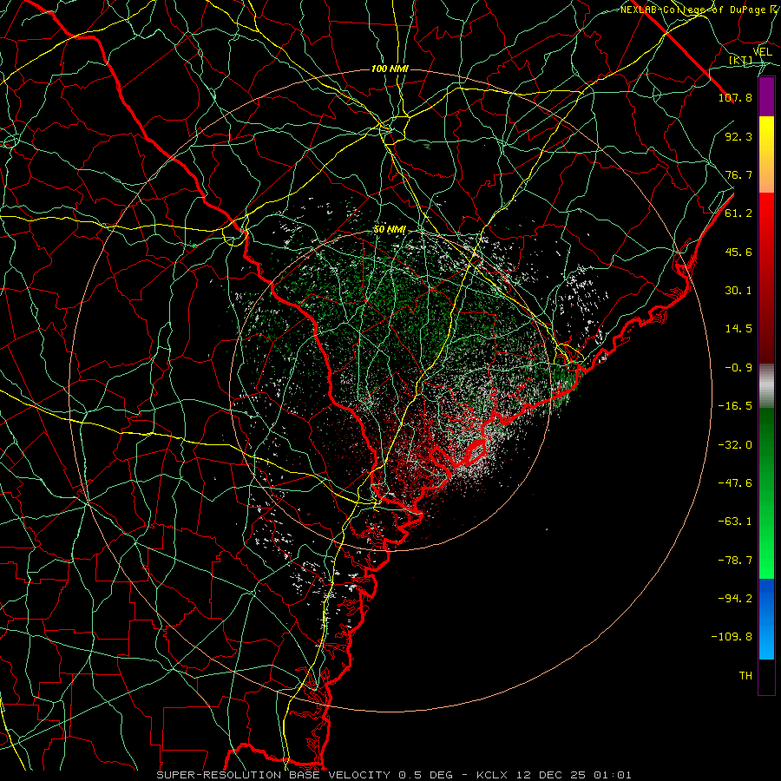Image resolution: width=781 pixels, height=781 pixels.
Task: Click the 61.2 velocity scale value
Action: [x=738, y=213]
